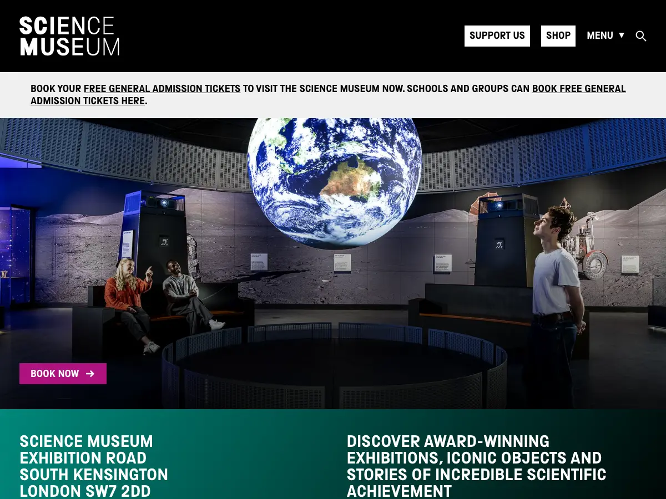Expand the Menu dropdown
Viewport: 666px width, 499px height.
pyautogui.click(x=606, y=36)
